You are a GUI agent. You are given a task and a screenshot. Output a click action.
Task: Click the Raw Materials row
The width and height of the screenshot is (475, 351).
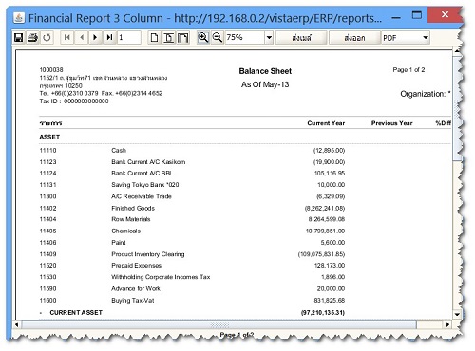pyautogui.click(x=131, y=219)
